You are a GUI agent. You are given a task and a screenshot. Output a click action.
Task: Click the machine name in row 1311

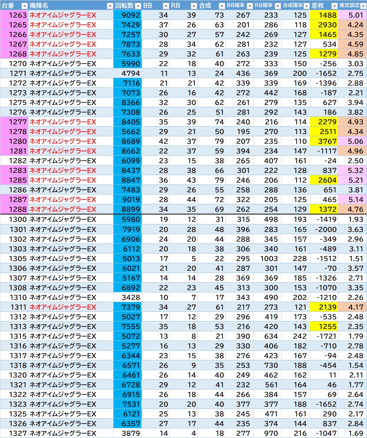coord(63,307)
